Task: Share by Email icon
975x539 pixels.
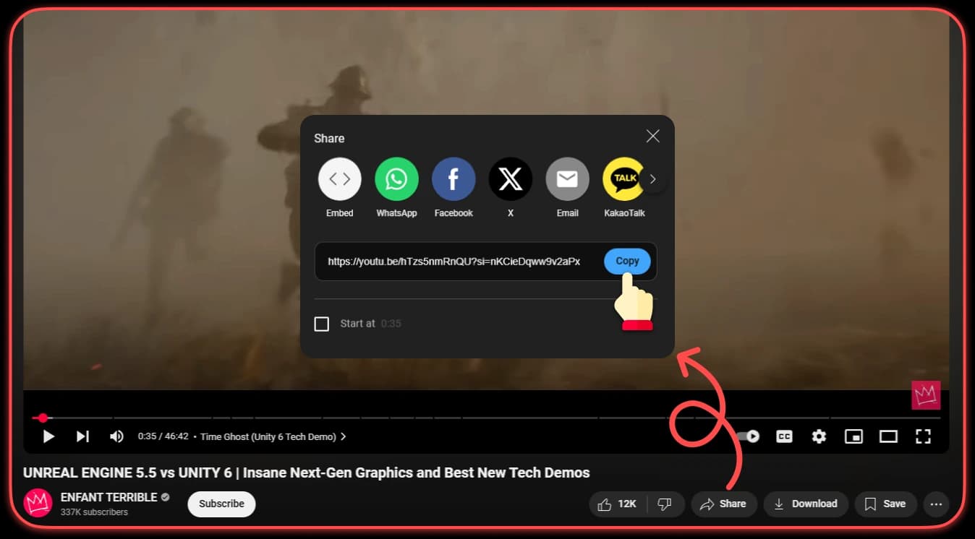Action: (x=567, y=179)
